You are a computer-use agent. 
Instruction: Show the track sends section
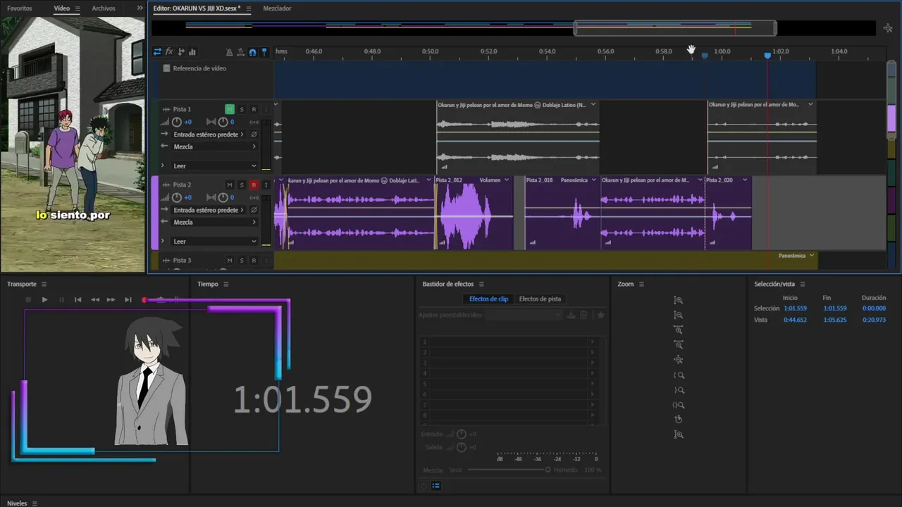[181, 51]
